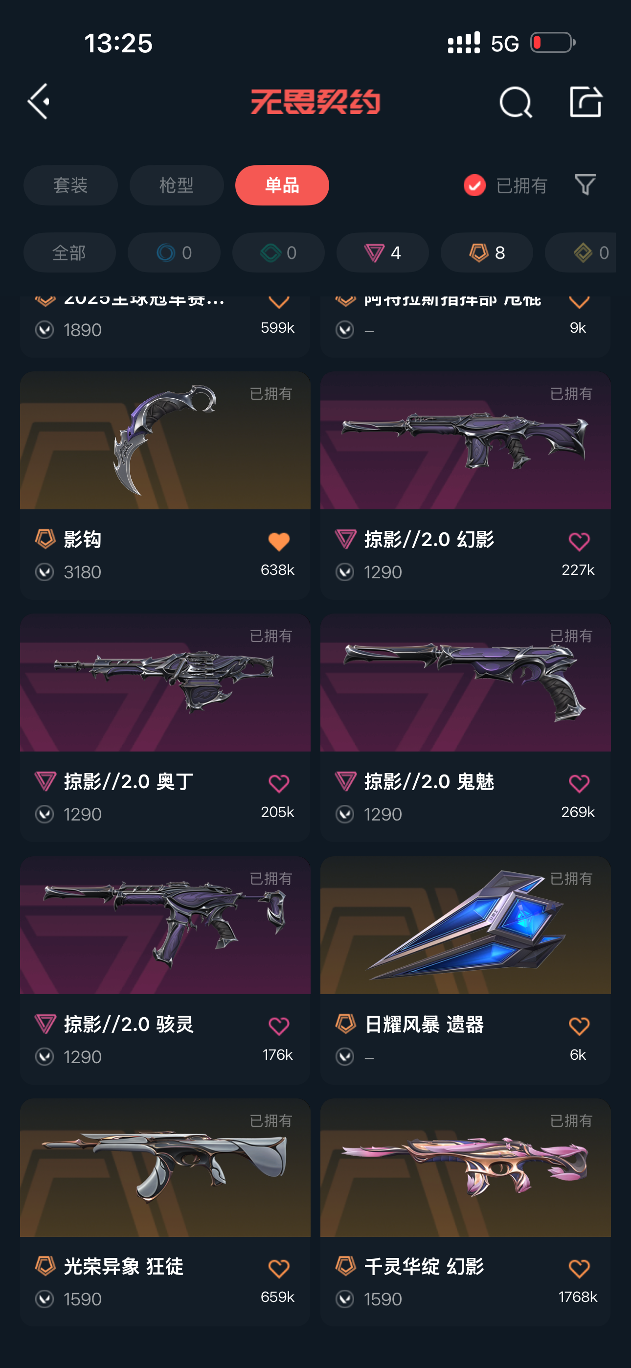
Task: Tap the back arrow icon
Action: [39, 101]
